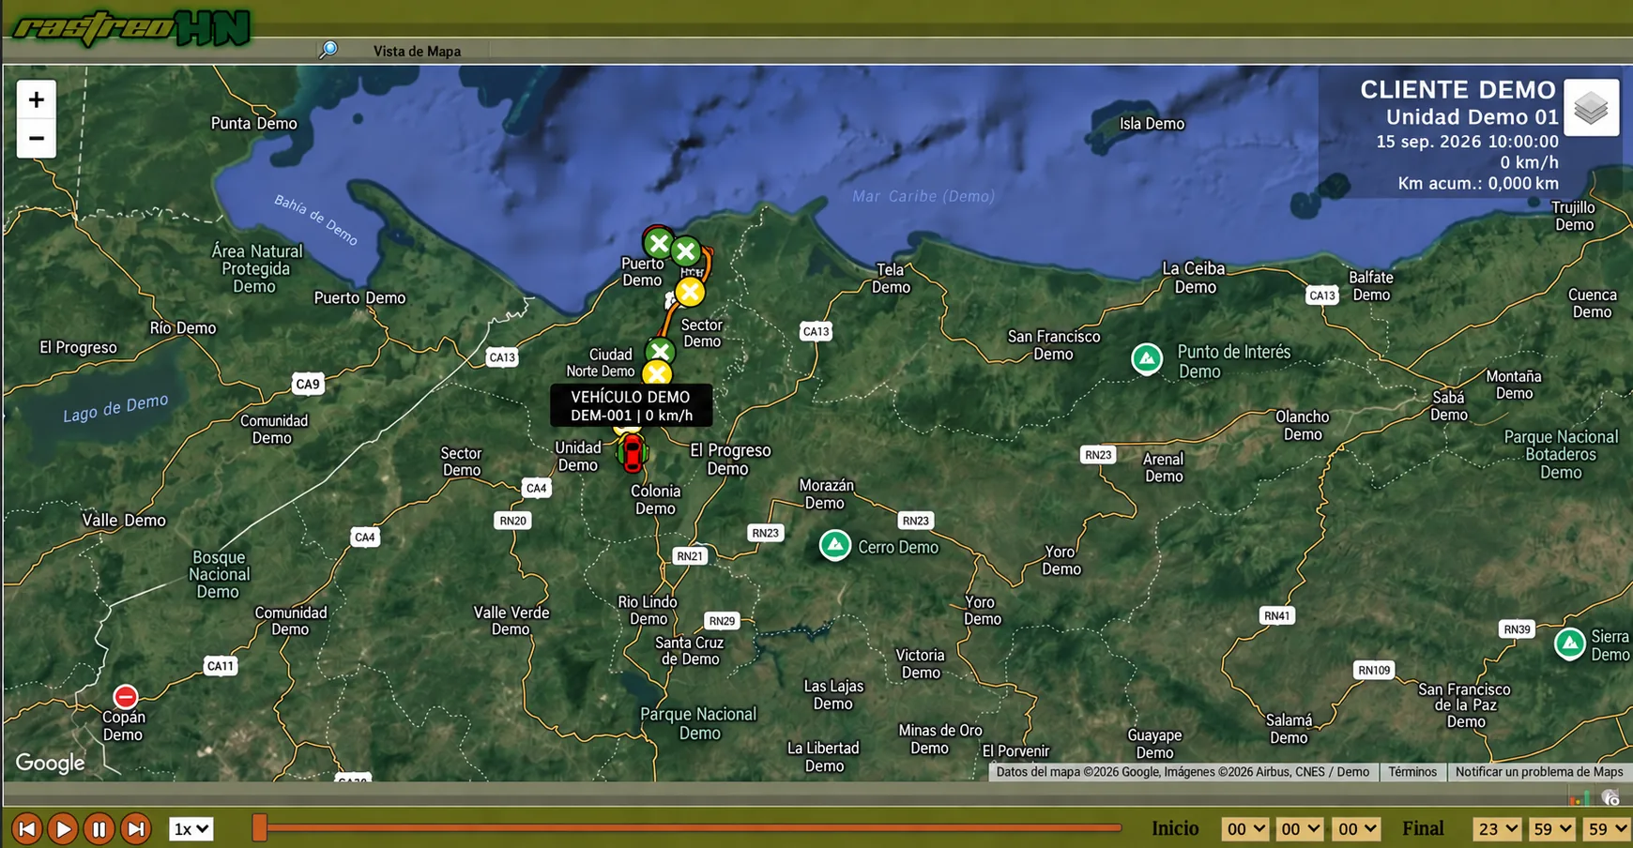1633x848 pixels.
Task: Zoom in on the map
Action: tap(37, 99)
